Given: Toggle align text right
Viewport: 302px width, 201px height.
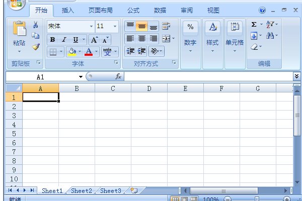Looking at the screenshot, I should pos(154,39).
